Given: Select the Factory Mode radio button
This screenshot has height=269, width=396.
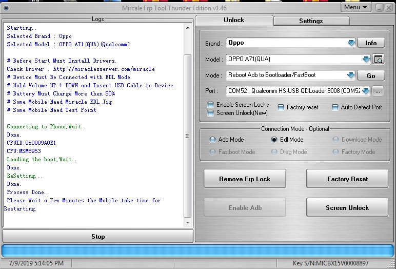Looking at the screenshot, I should (335, 152).
